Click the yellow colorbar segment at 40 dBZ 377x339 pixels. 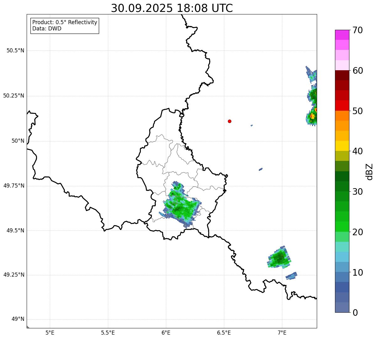pos(342,146)
